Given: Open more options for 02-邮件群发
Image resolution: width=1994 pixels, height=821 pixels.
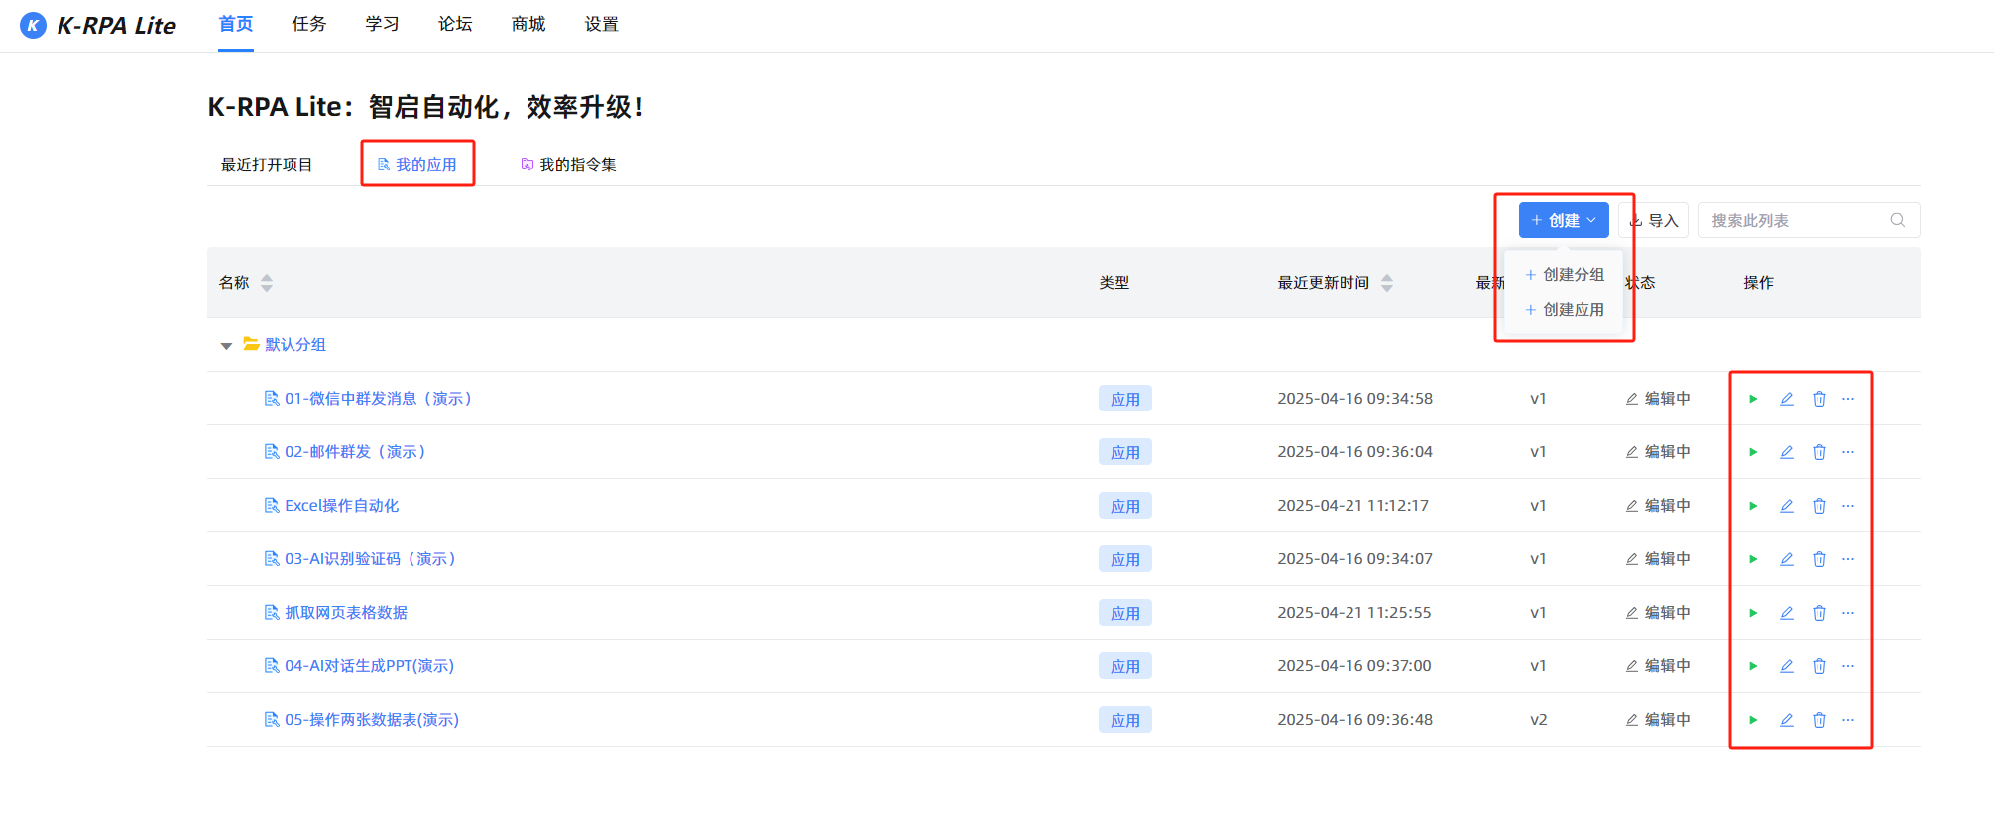Looking at the screenshot, I should tap(1848, 452).
